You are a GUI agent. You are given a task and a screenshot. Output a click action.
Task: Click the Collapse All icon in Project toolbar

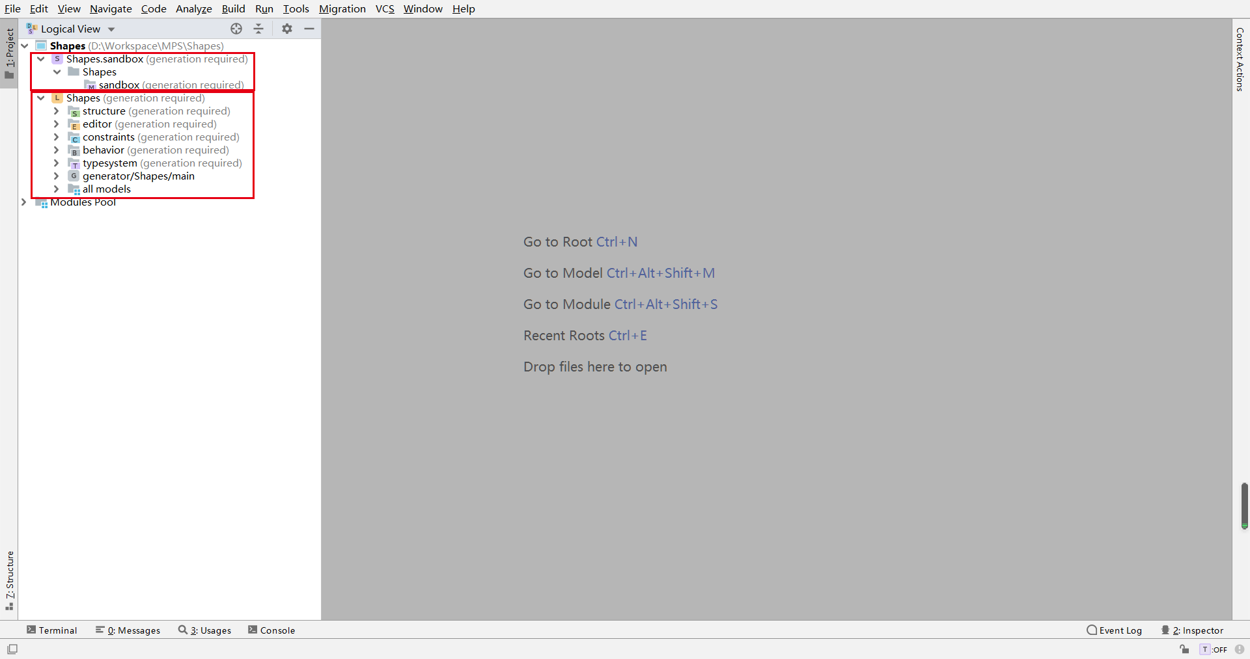coord(258,29)
